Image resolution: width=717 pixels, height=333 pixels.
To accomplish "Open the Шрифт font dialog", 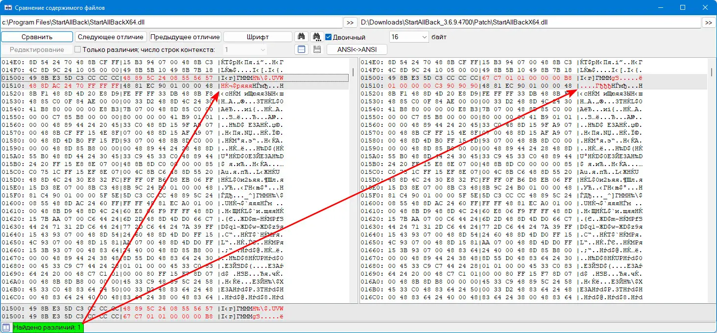I will click(258, 37).
